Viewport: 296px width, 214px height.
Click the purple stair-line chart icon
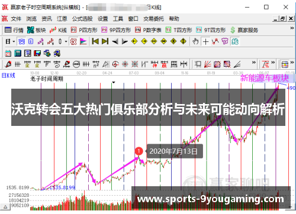click(x=41, y=41)
